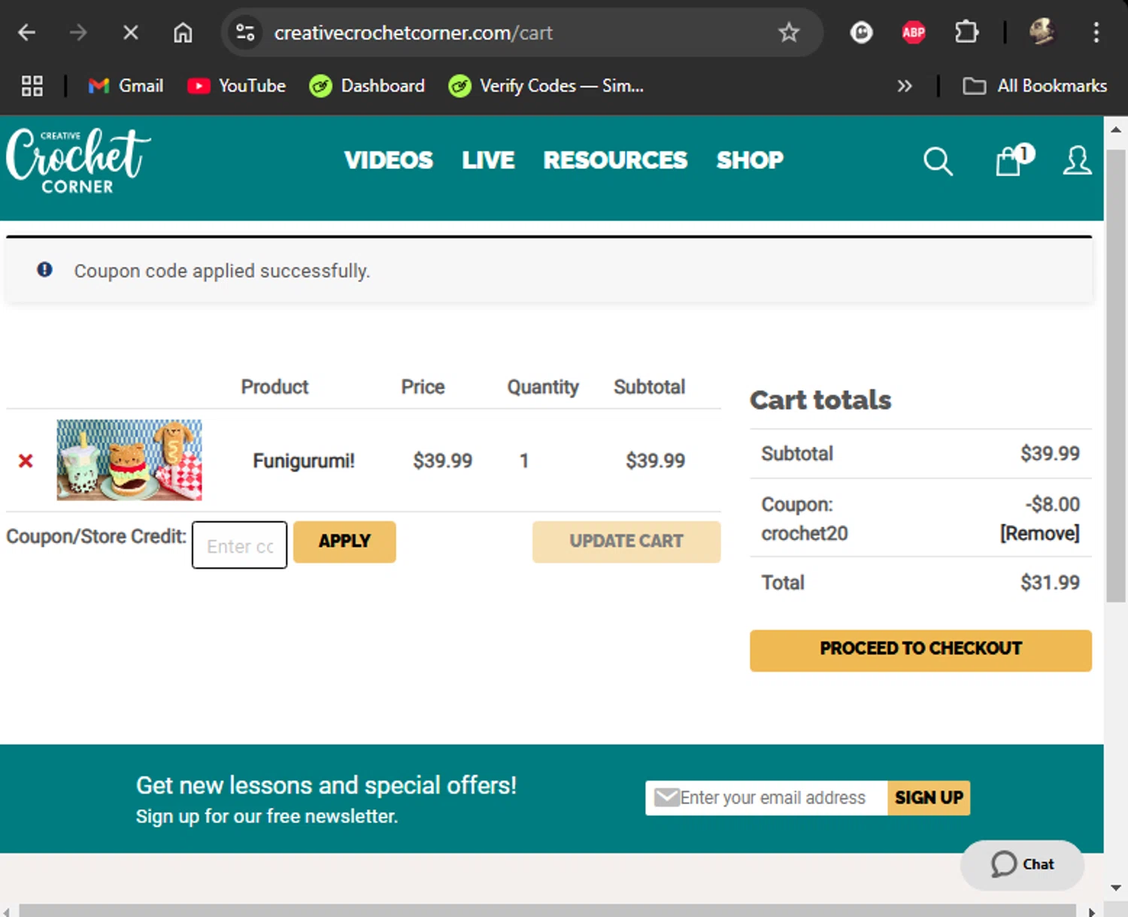Focus the coupon code input field

click(x=239, y=545)
